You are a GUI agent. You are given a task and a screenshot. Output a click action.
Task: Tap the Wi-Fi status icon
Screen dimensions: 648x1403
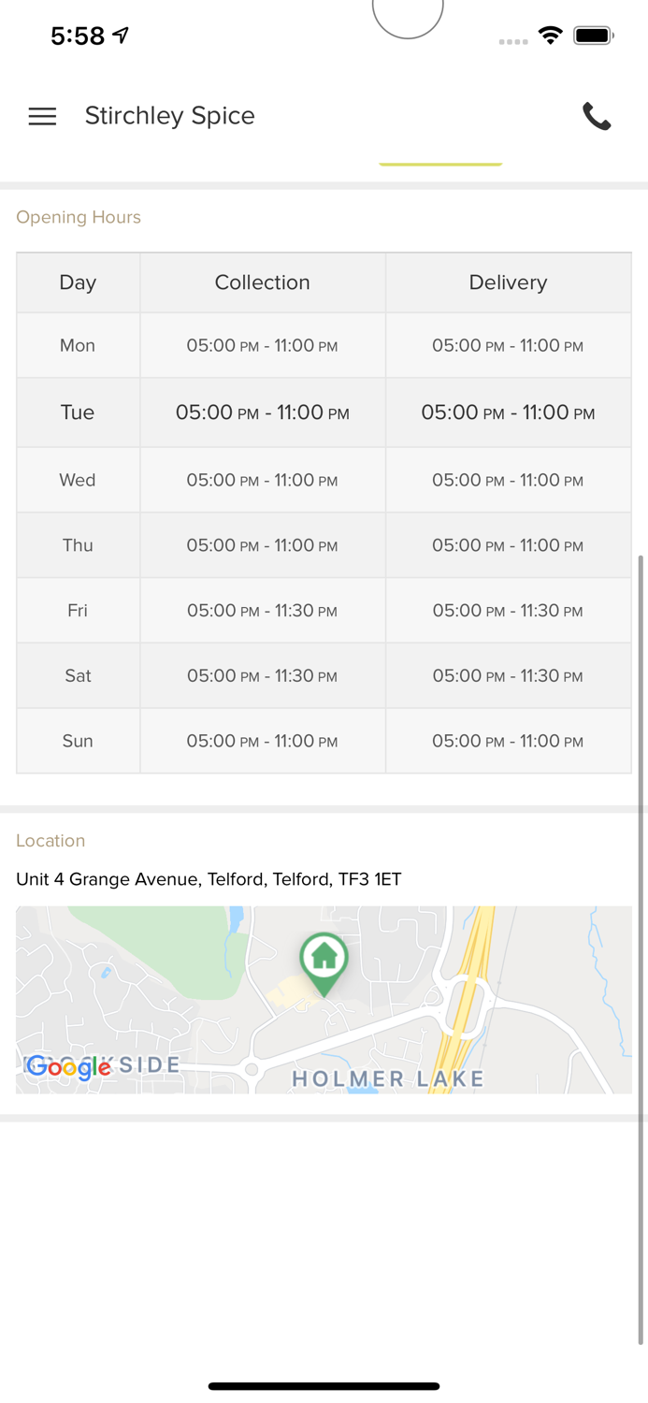click(x=550, y=36)
